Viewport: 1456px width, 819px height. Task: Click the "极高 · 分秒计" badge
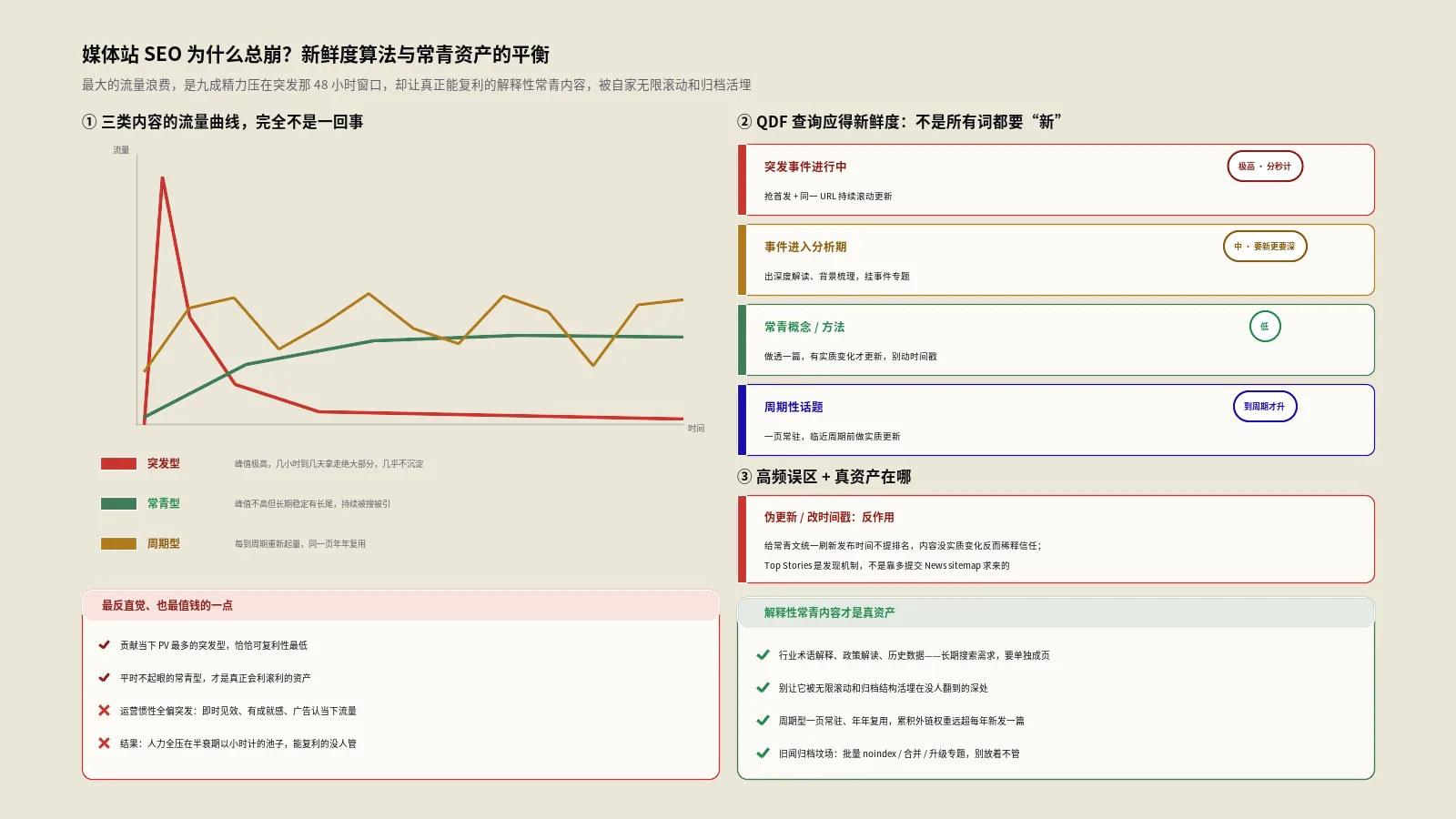pyautogui.click(x=1265, y=167)
